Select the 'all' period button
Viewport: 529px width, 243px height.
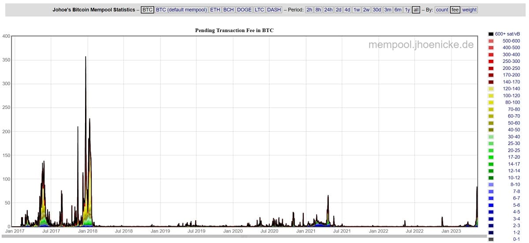[416, 10]
